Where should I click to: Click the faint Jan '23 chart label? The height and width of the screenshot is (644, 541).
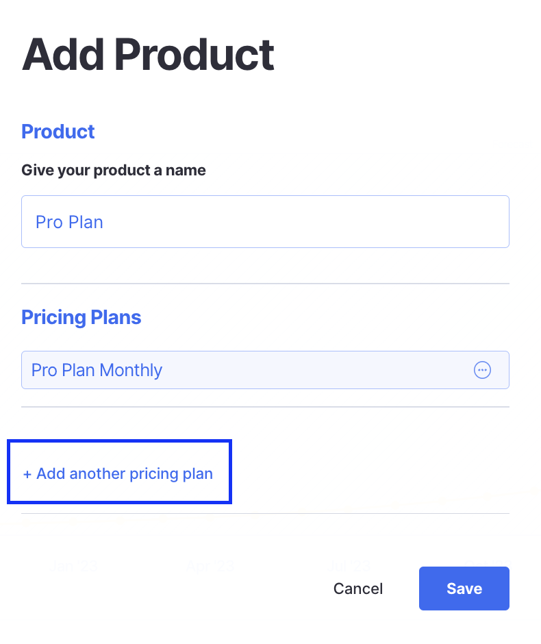73,566
